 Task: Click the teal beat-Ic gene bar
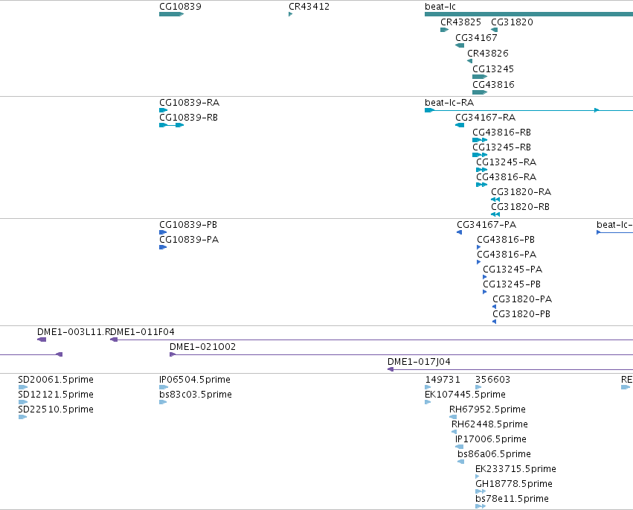point(529,14)
